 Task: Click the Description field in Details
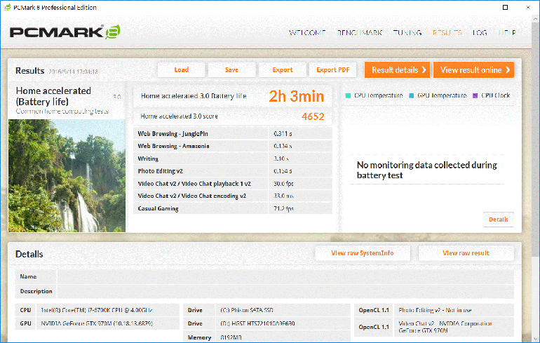tap(285, 291)
